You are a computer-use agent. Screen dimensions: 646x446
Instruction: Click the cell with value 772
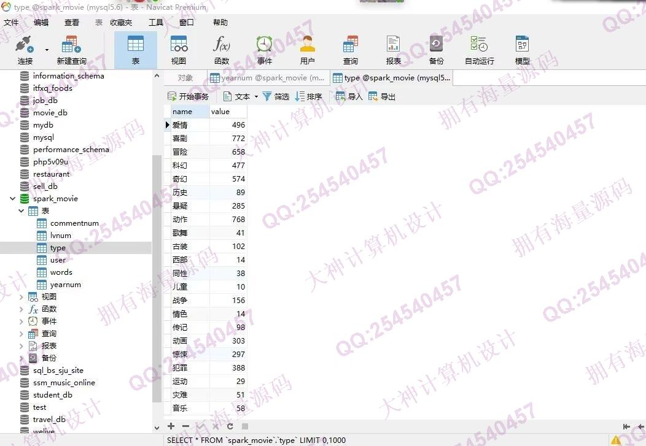(x=228, y=138)
